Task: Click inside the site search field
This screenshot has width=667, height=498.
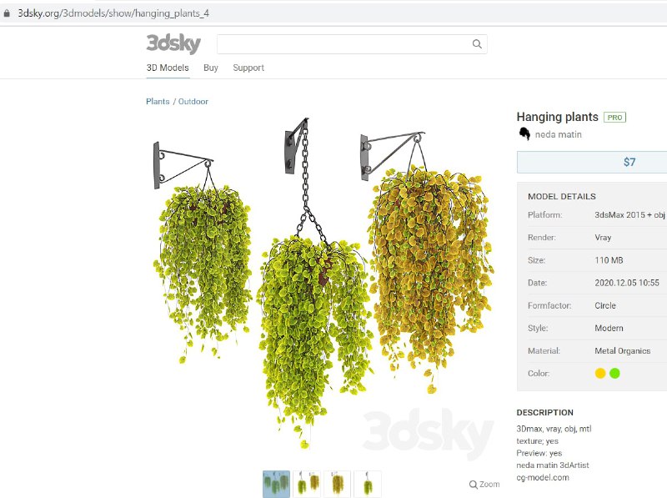Action: [344, 44]
